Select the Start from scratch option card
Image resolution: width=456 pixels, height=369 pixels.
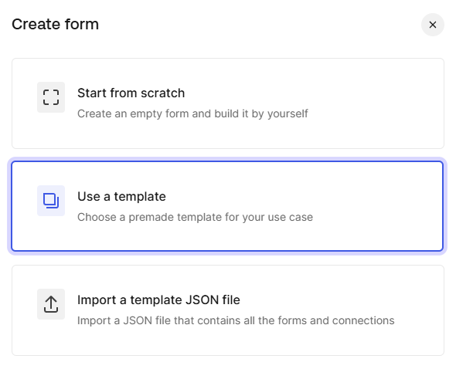click(x=228, y=103)
